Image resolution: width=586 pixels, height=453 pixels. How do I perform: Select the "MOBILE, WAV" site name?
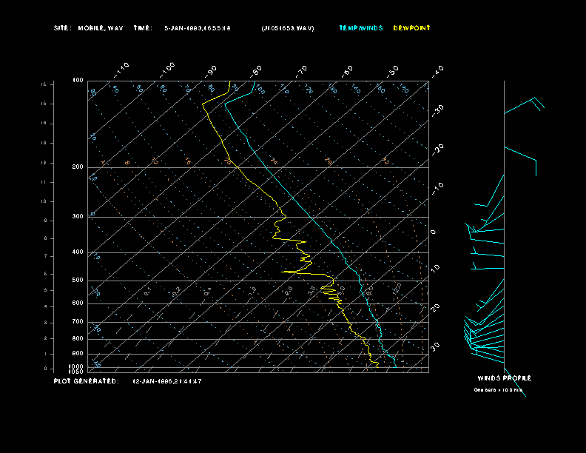pyautogui.click(x=101, y=28)
